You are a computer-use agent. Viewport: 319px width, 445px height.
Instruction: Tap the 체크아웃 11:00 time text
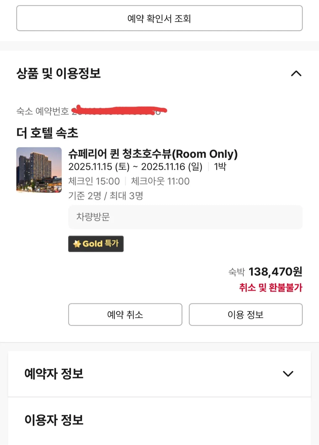160,181
